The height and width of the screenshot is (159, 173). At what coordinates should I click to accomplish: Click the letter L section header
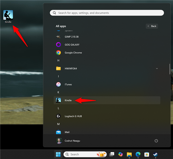tap(58, 108)
